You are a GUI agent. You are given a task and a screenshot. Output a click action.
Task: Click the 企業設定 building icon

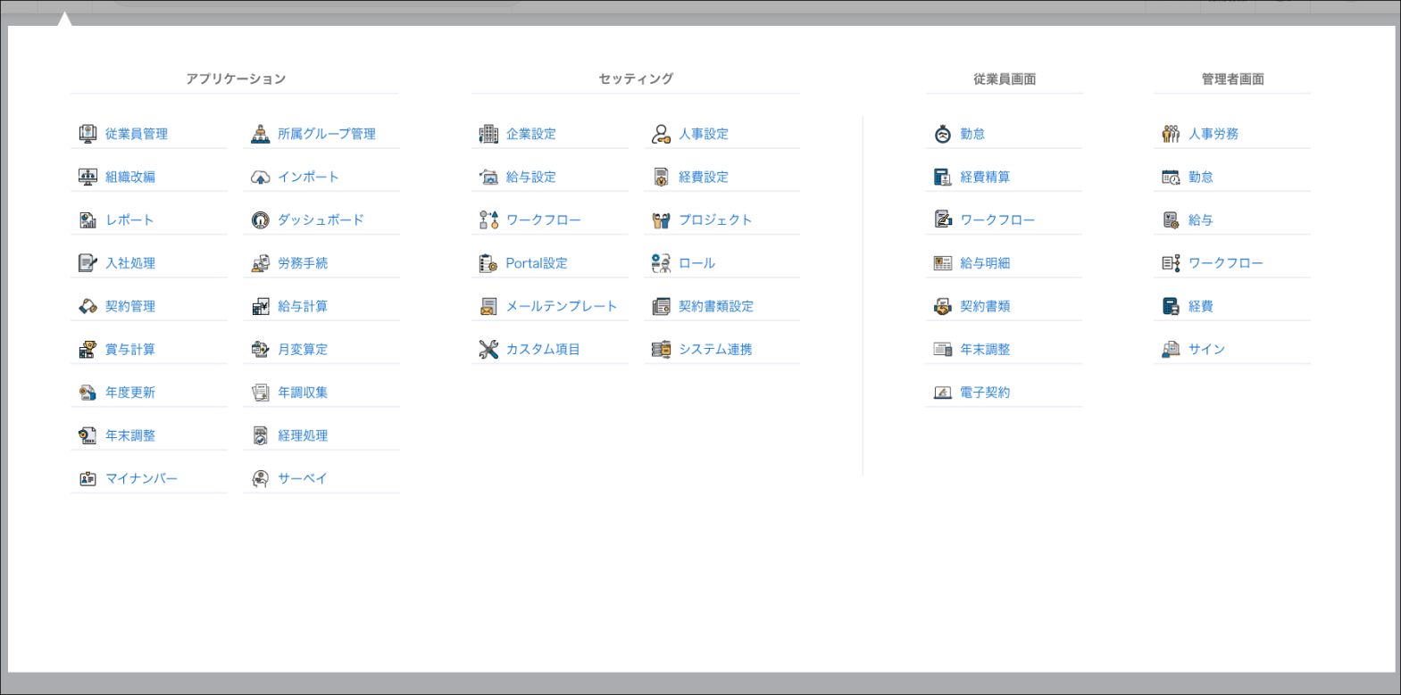[x=488, y=134]
